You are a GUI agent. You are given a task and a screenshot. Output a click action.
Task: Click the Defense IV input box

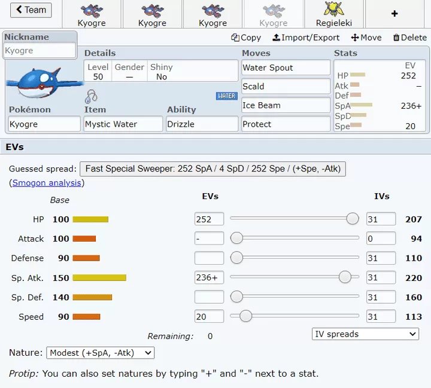[381, 258]
